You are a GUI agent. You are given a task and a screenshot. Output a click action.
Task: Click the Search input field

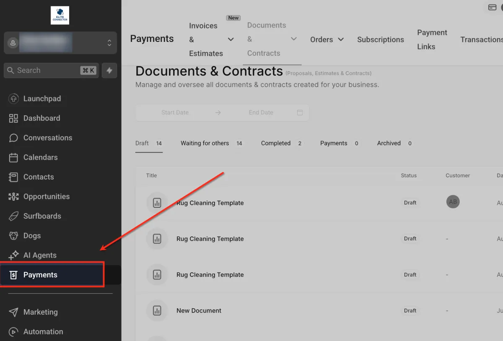pos(52,70)
